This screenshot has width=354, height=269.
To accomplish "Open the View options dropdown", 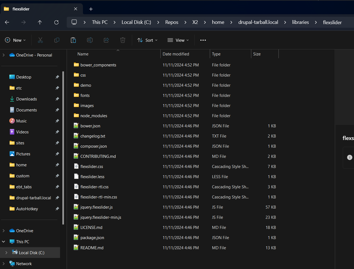I will click(x=178, y=40).
